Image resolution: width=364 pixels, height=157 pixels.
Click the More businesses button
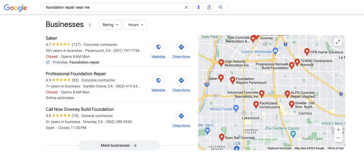click(x=119, y=145)
